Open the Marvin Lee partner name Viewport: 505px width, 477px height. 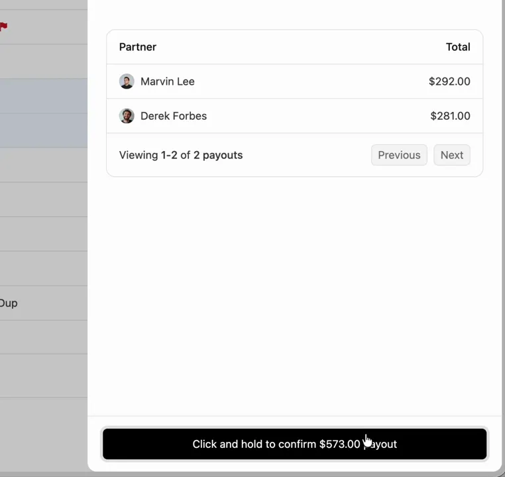tap(168, 81)
